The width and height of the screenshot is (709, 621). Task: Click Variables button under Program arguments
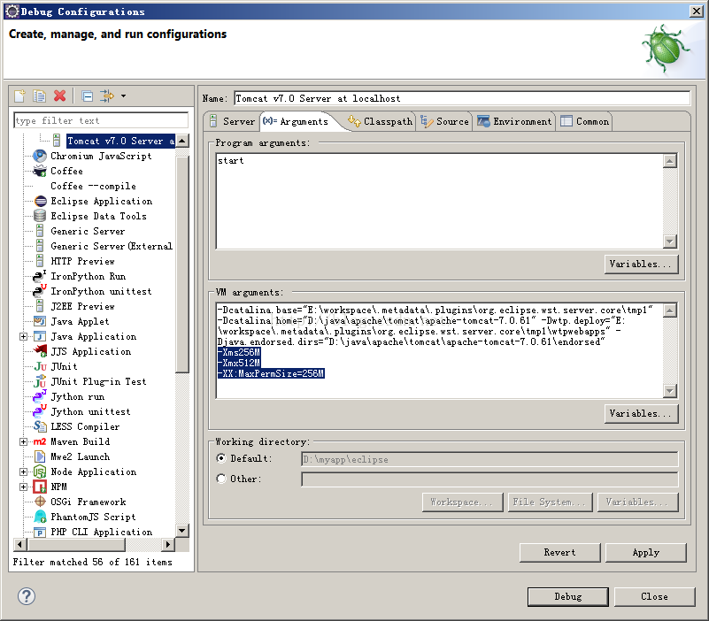click(641, 264)
